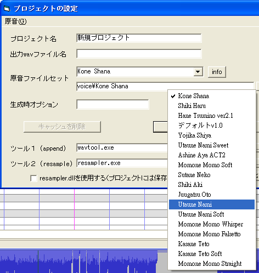Select Momone Momo Falsetto voicebank

pos(212,234)
